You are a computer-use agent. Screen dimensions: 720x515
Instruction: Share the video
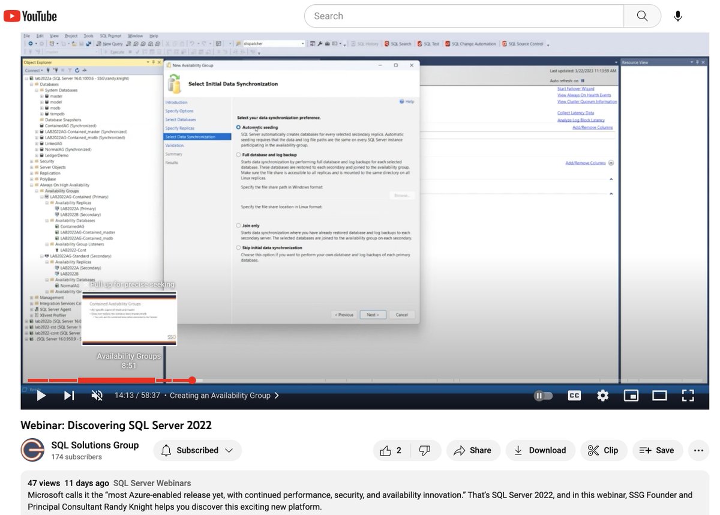[473, 450]
